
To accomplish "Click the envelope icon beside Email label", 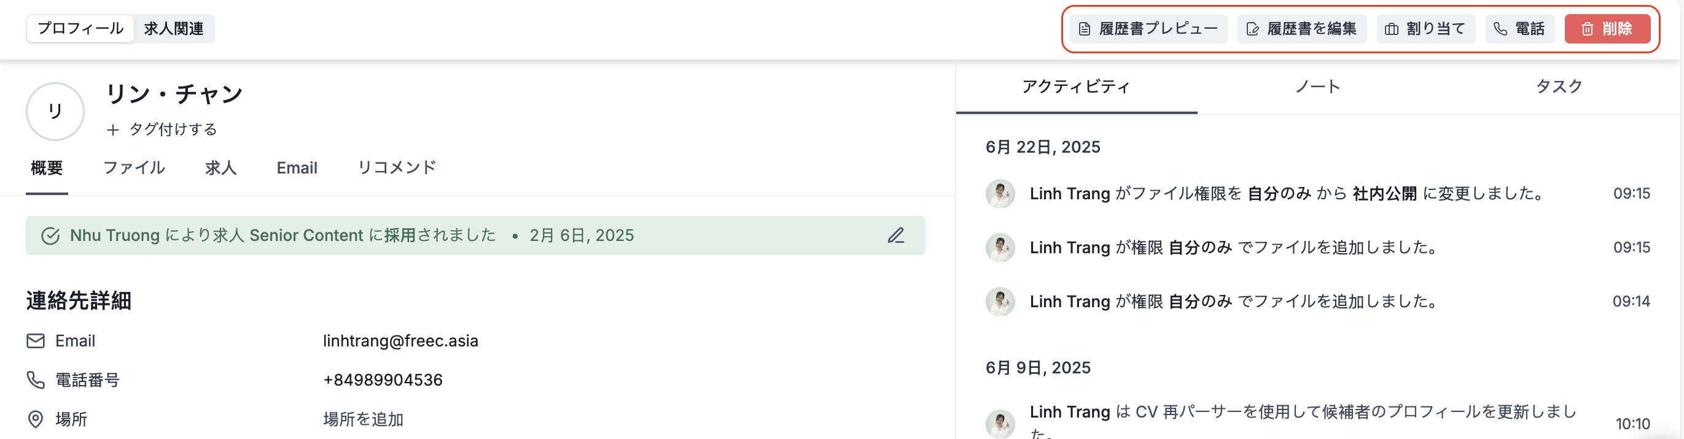I will coord(35,340).
